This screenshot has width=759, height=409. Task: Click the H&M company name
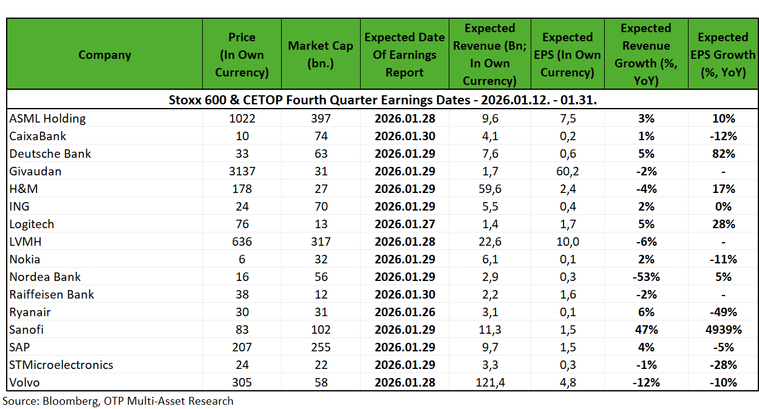coord(24,189)
